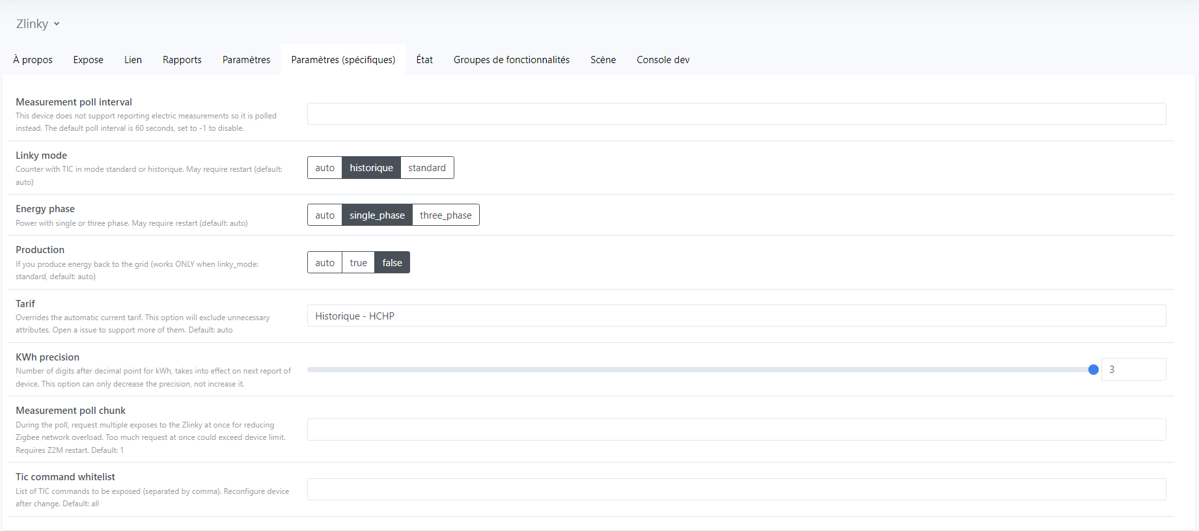
Task: Set Production to false
Action: point(392,263)
